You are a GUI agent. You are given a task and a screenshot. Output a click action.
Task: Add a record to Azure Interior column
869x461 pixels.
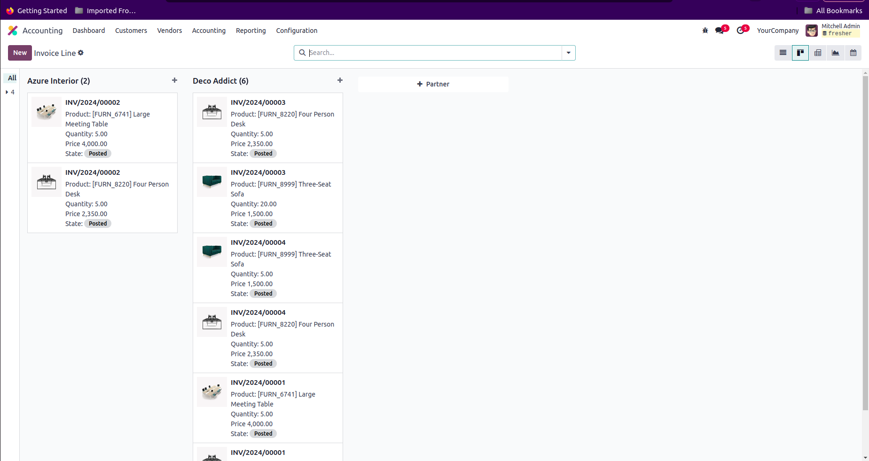tap(174, 80)
